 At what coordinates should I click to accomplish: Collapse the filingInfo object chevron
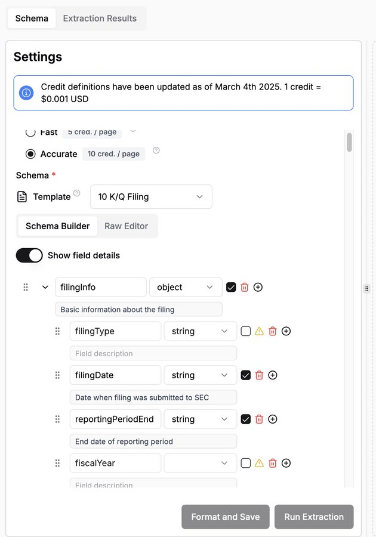45,287
